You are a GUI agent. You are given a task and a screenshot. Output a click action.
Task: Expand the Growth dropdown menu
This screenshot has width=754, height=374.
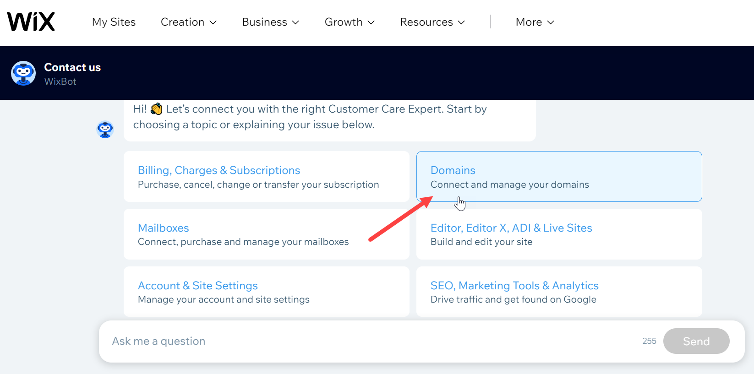click(350, 22)
